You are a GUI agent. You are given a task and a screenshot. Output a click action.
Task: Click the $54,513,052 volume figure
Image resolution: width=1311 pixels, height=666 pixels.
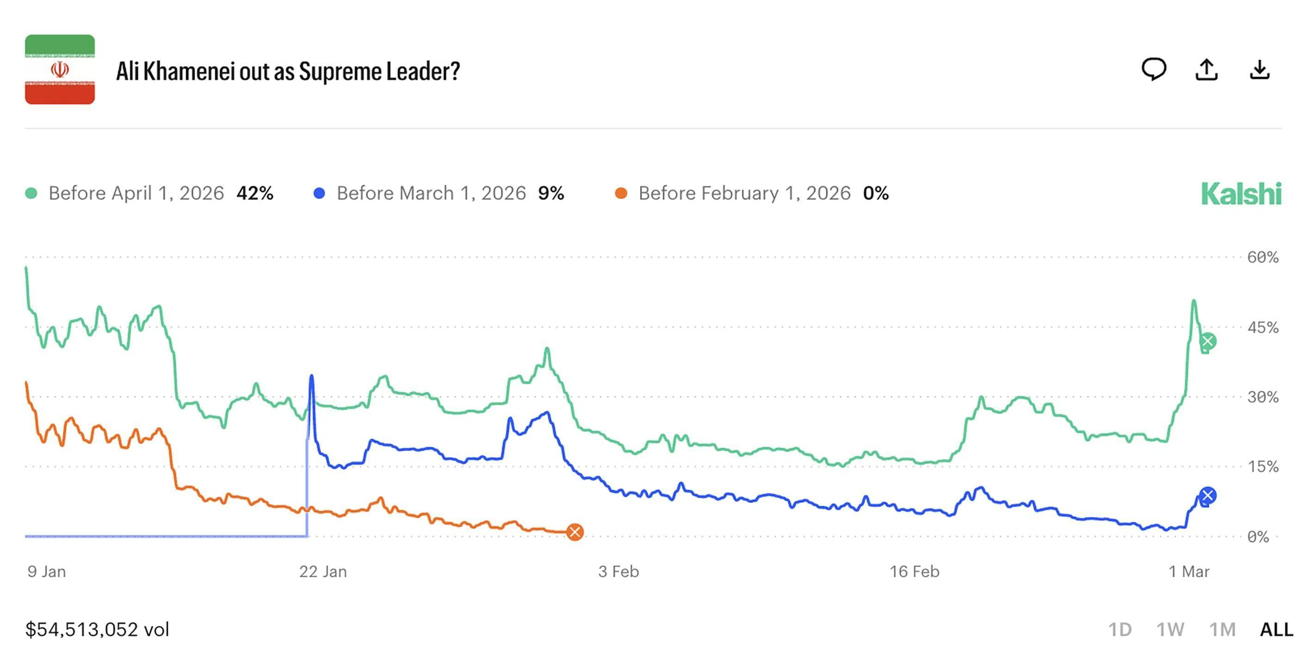(97, 630)
